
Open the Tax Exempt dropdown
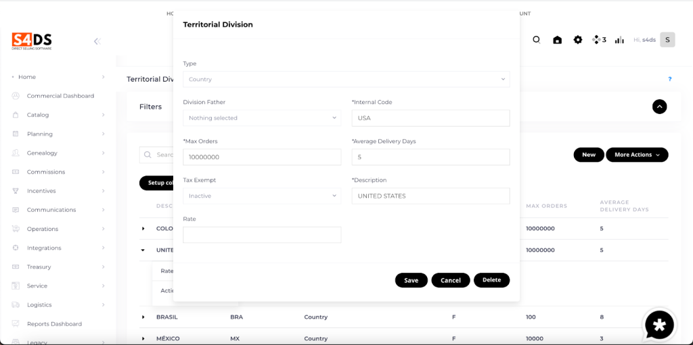(x=262, y=196)
